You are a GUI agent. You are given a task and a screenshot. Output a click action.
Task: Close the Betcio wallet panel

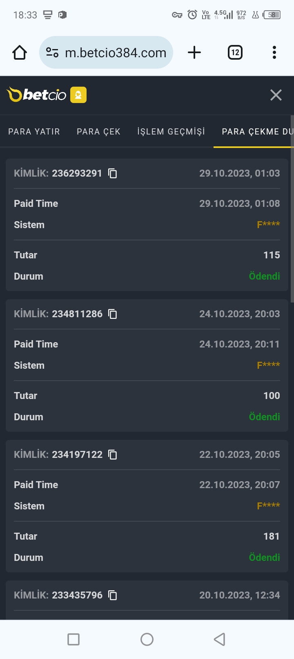pyautogui.click(x=276, y=95)
